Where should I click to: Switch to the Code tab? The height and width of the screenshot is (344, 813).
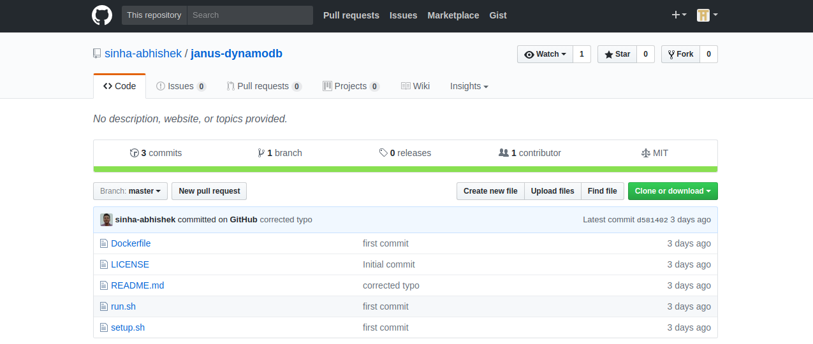tap(119, 86)
